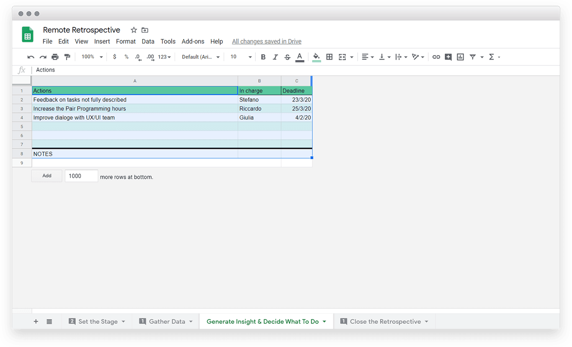Image resolution: width=572 pixels, height=347 pixels.
Task: Add a new sheet with plus icon
Action: click(36, 321)
